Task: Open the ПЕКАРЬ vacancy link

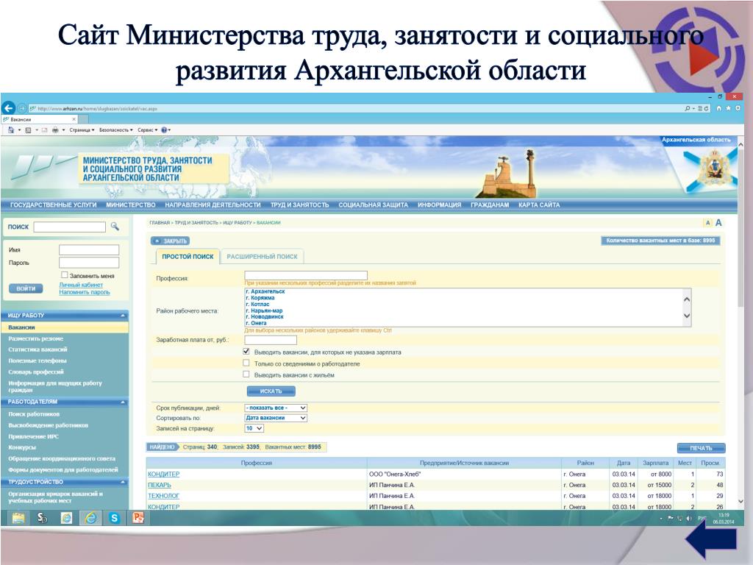Action: tap(160, 485)
